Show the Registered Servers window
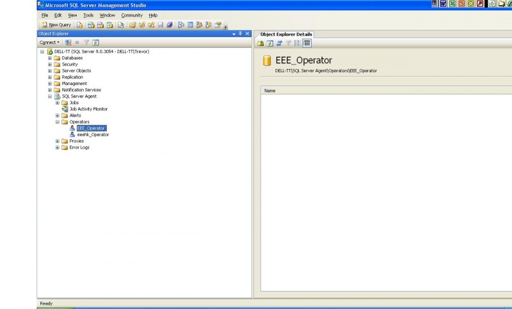Image resolution: width=512 pixels, height=309 pixels. pyautogui.click(x=181, y=25)
